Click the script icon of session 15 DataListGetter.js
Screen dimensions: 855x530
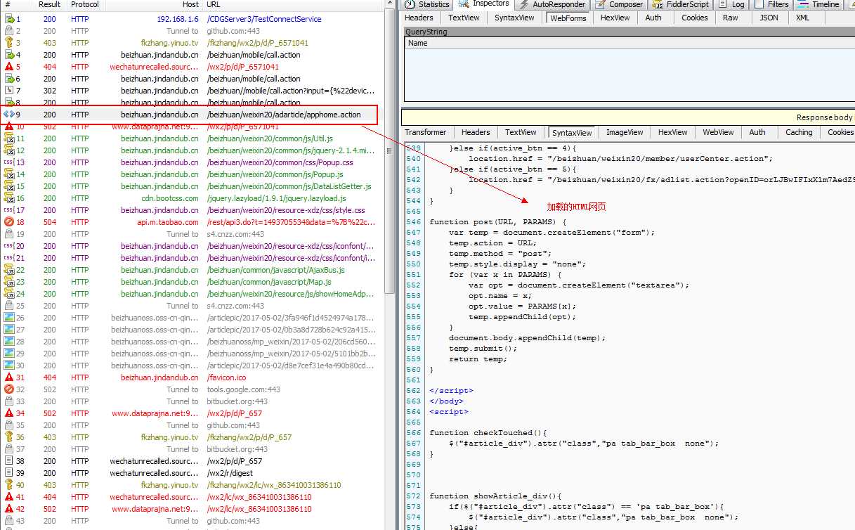click(x=9, y=186)
